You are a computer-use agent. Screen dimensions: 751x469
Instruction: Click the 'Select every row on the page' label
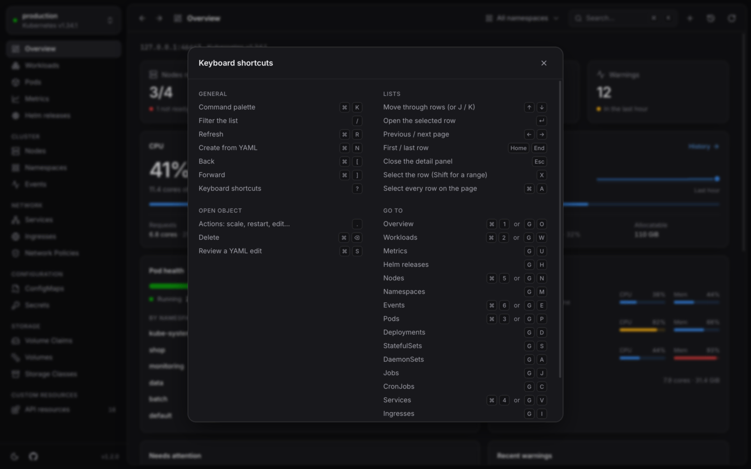(430, 189)
